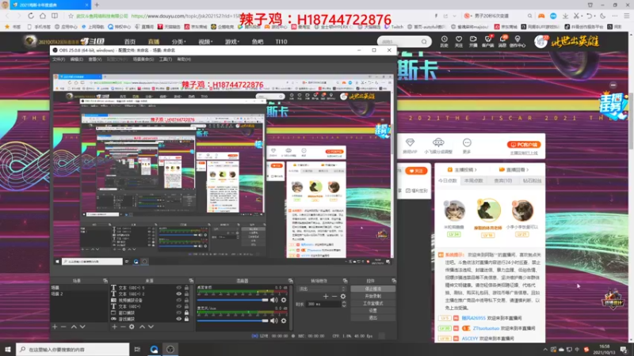The height and width of the screenshot is (356, 634).
Task: Remove a transition with the minus icon
Action: (334, 296)
